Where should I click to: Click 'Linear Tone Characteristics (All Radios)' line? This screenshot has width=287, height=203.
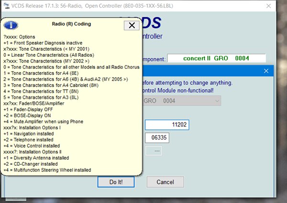click(x=49, y=55)
